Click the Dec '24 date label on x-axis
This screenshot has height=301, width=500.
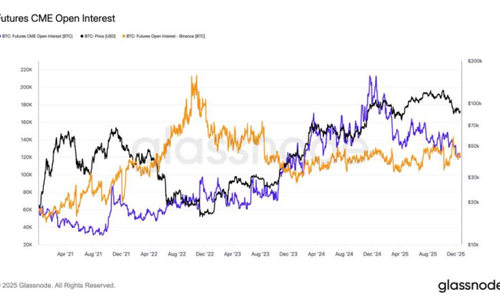pyautogui.click(x=371, y=254)
